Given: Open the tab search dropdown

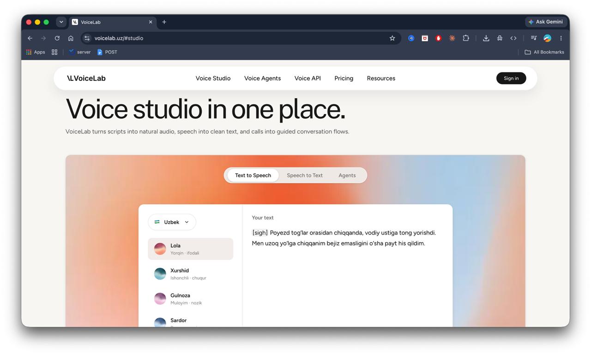Looking at the screenshot, I should click(x=61, y=22).
